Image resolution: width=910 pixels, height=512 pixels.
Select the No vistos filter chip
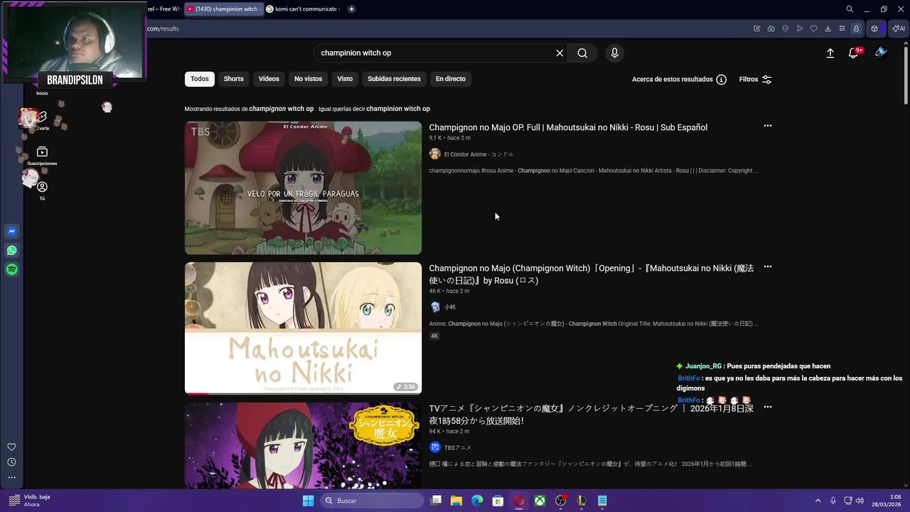[308, 79]
